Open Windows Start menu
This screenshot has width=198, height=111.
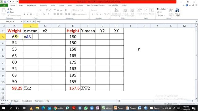[3, 108]
